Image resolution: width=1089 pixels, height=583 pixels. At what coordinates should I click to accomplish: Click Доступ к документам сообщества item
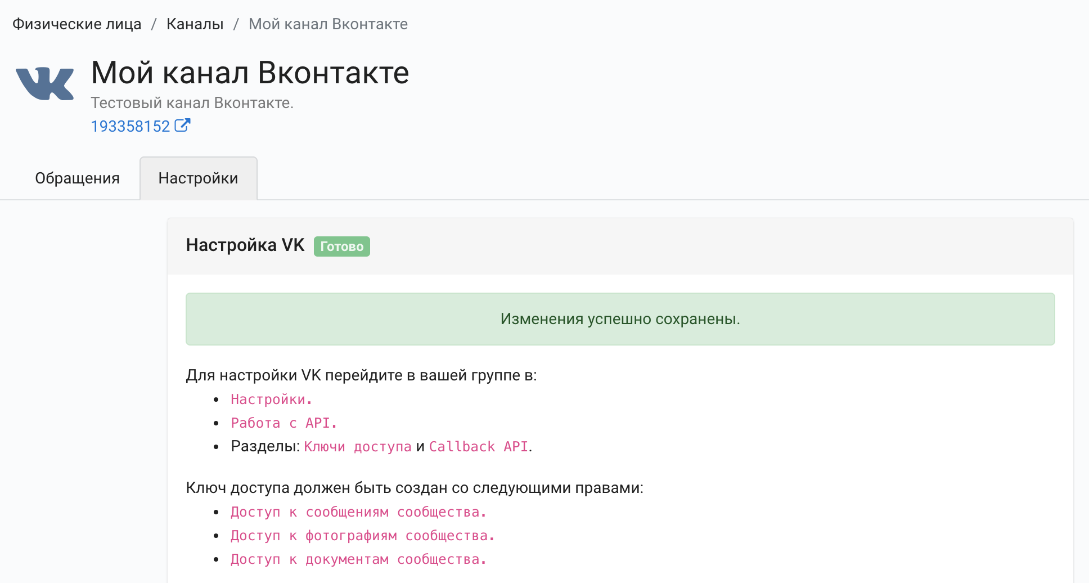coord(358,559)
